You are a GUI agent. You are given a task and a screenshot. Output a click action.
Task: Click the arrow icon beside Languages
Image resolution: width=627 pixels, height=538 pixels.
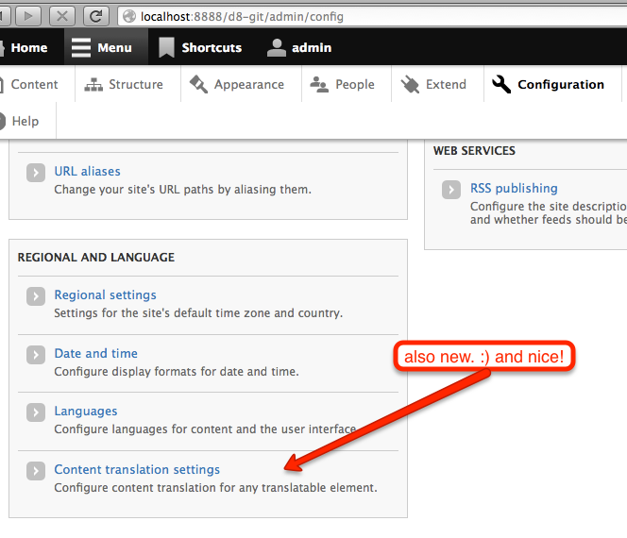(36, 412)
